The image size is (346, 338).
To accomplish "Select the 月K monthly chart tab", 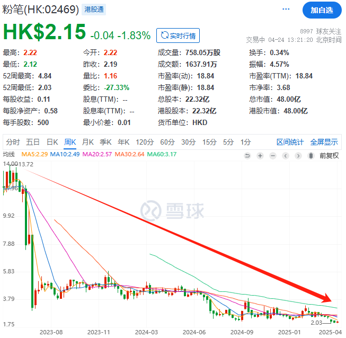I will click(88, 142).
